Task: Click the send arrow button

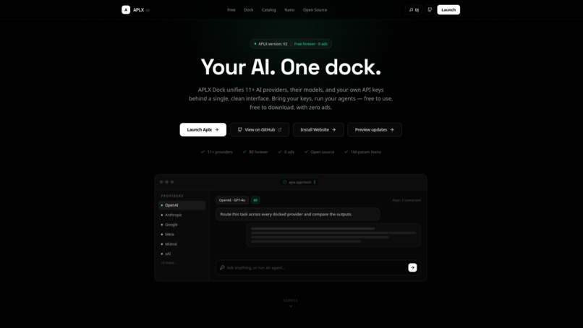Action: click(412, 267)
